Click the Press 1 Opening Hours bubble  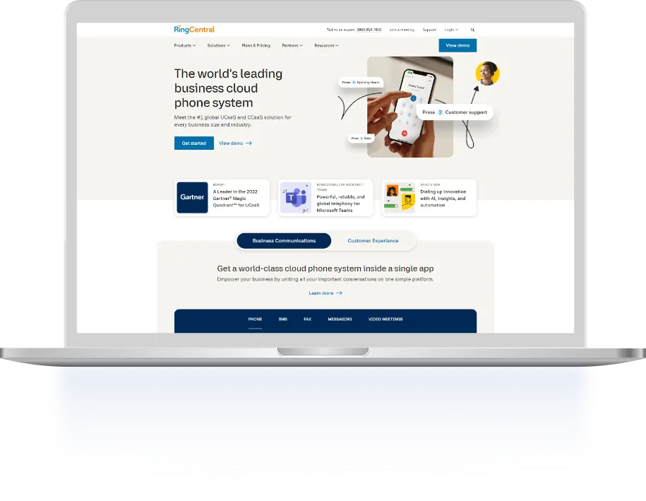pos(361,83)
